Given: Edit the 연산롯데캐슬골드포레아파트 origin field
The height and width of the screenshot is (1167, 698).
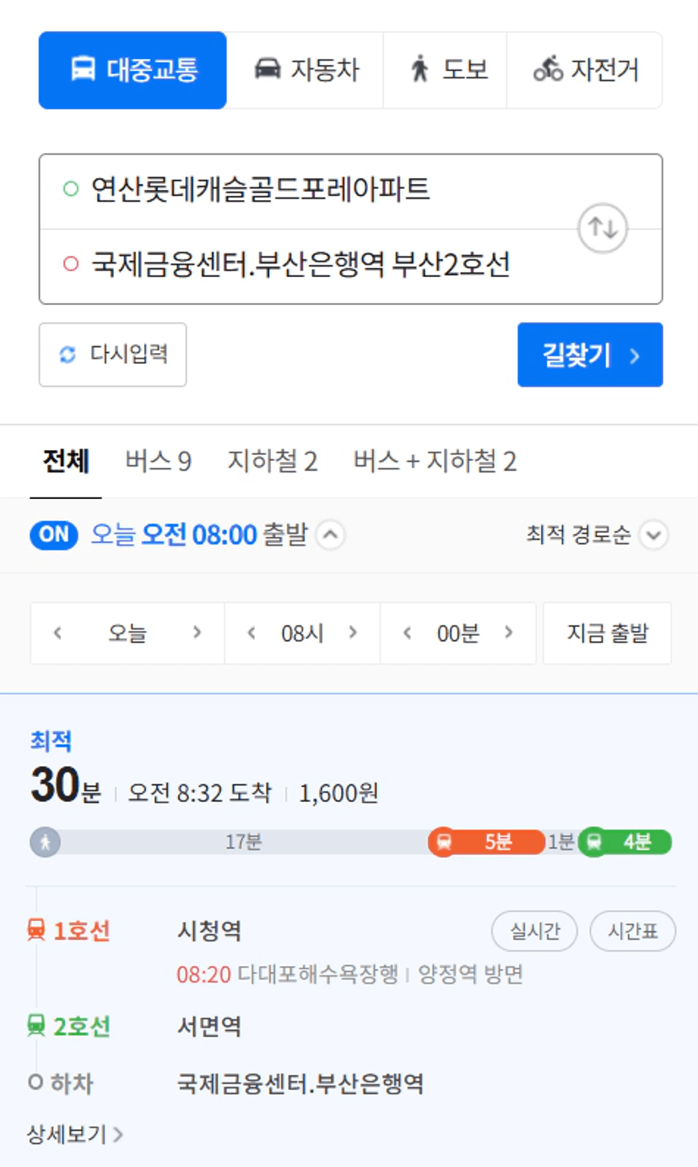Looking at the screenshot, I should (x=350, y=191).
